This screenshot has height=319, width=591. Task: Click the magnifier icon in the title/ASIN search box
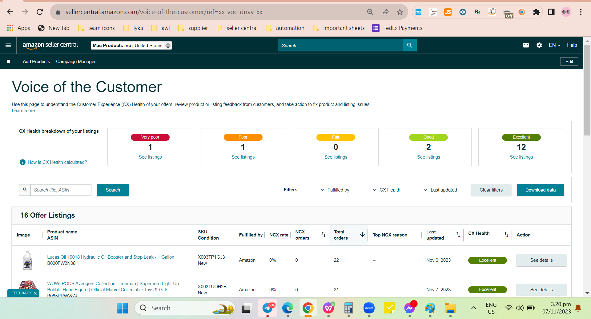pyautogui.click(x=25, y=190)
